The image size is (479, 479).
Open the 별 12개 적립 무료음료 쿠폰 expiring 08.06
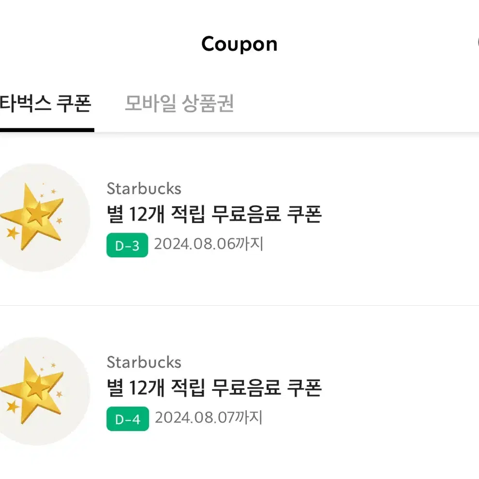click(x=239, y=219)
